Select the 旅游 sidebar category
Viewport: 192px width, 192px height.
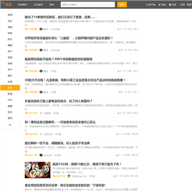(10, 33)
